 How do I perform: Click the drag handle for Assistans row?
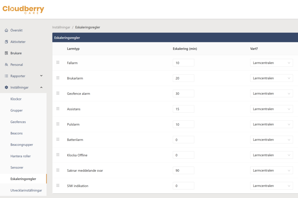(x=58, y=108)
